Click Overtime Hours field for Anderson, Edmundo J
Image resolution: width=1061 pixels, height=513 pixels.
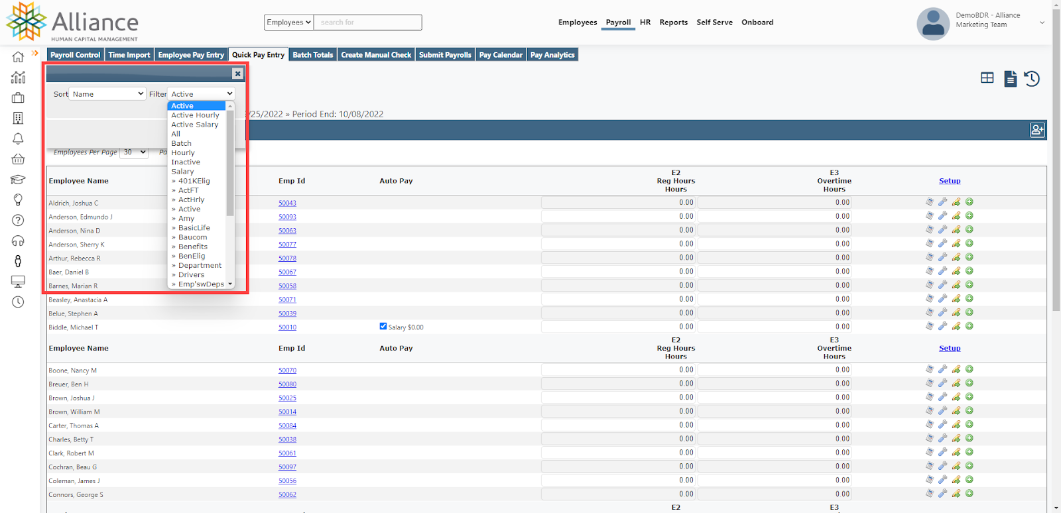click(x=775, y=216)
